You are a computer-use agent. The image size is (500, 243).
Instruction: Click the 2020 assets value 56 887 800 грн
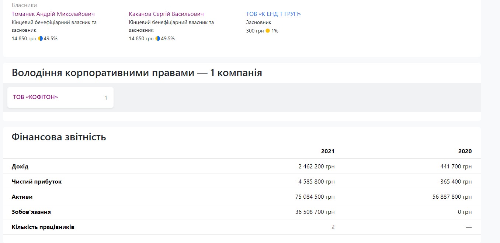pyautogui.click(x=452, y=197)
